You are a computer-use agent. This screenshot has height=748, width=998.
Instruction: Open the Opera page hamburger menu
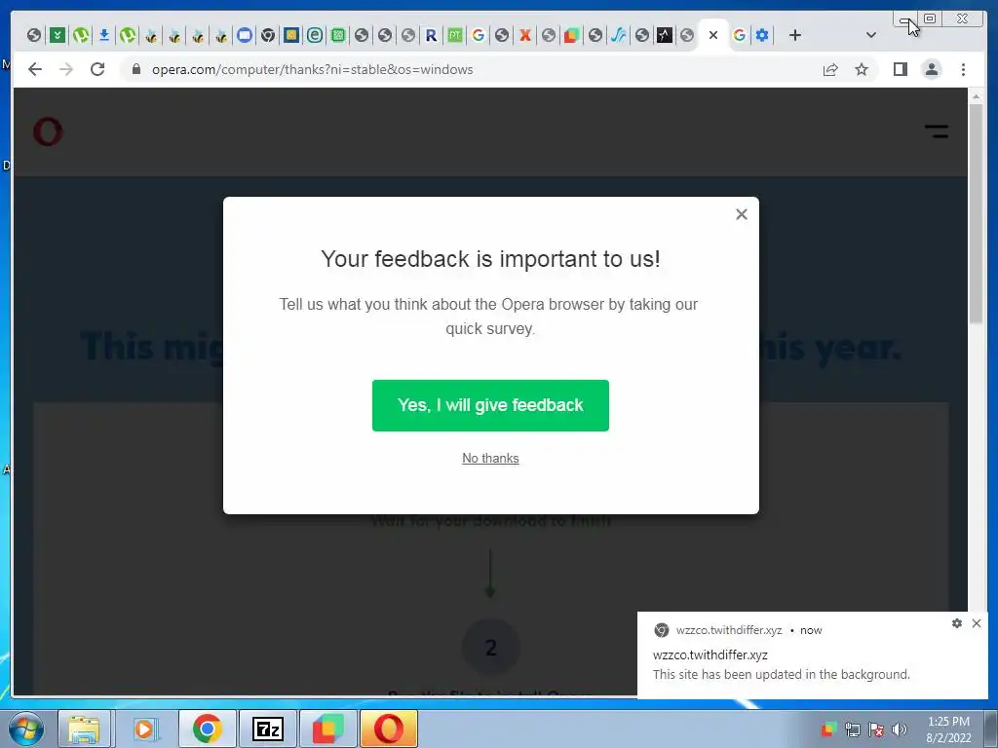click(937, 131)
